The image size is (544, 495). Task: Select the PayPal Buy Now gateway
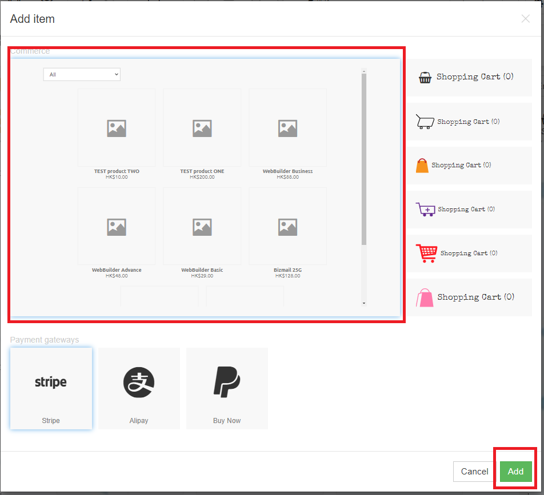[227, 388]
